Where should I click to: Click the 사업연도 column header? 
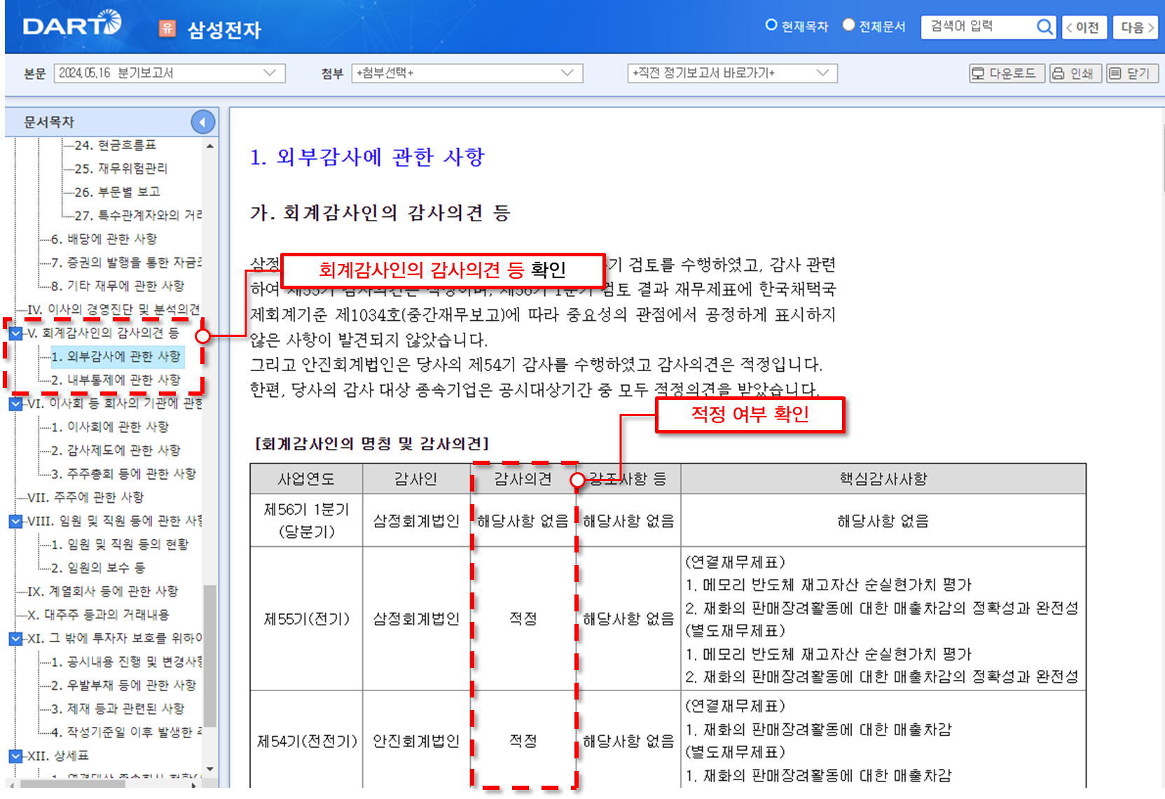306,479
